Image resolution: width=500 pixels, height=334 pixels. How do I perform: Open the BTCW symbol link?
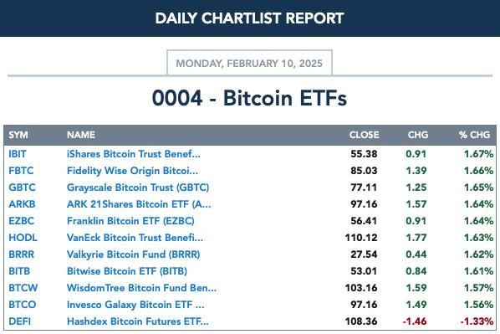click(x=23, y=288)
